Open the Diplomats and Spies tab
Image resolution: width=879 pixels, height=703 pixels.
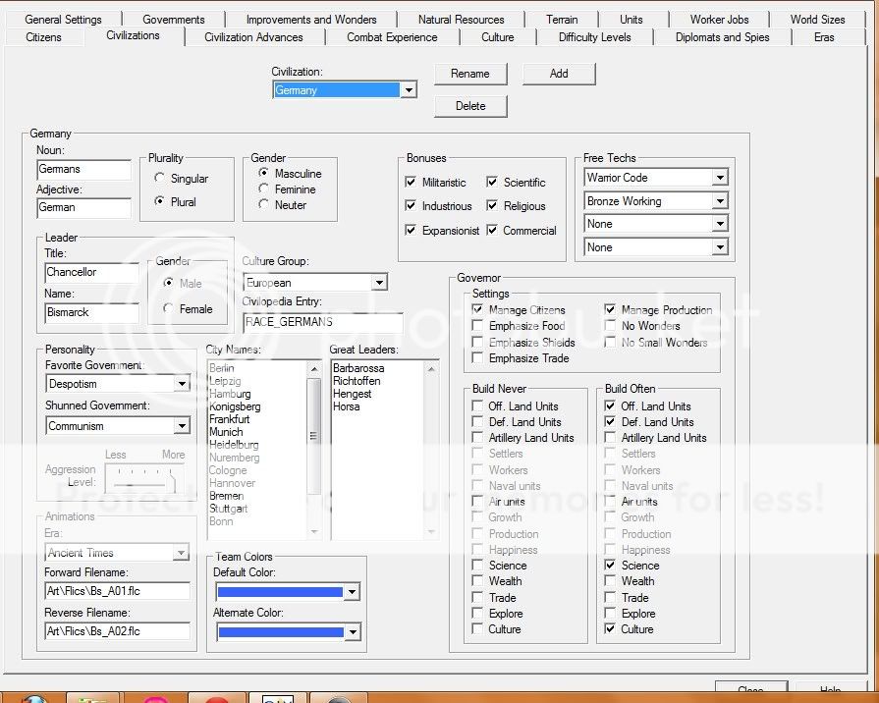722,37
